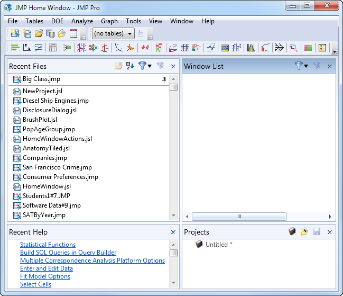Click the Open file folder toolbar icon
Viewport: 343px width, 296px height.
coord(39,33)
